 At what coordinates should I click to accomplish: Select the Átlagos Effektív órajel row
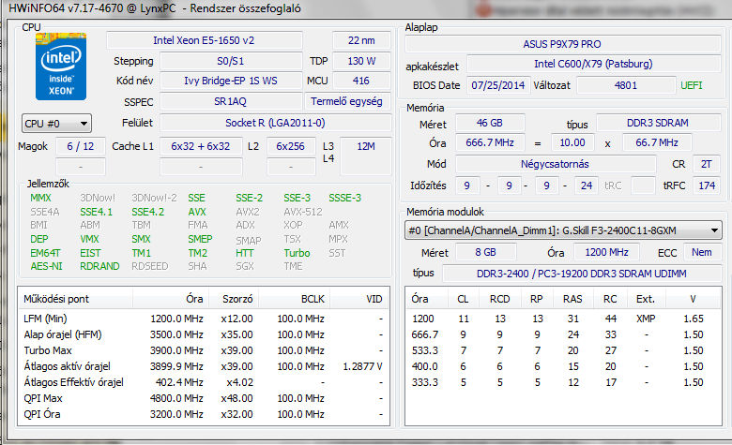point(204,382)
